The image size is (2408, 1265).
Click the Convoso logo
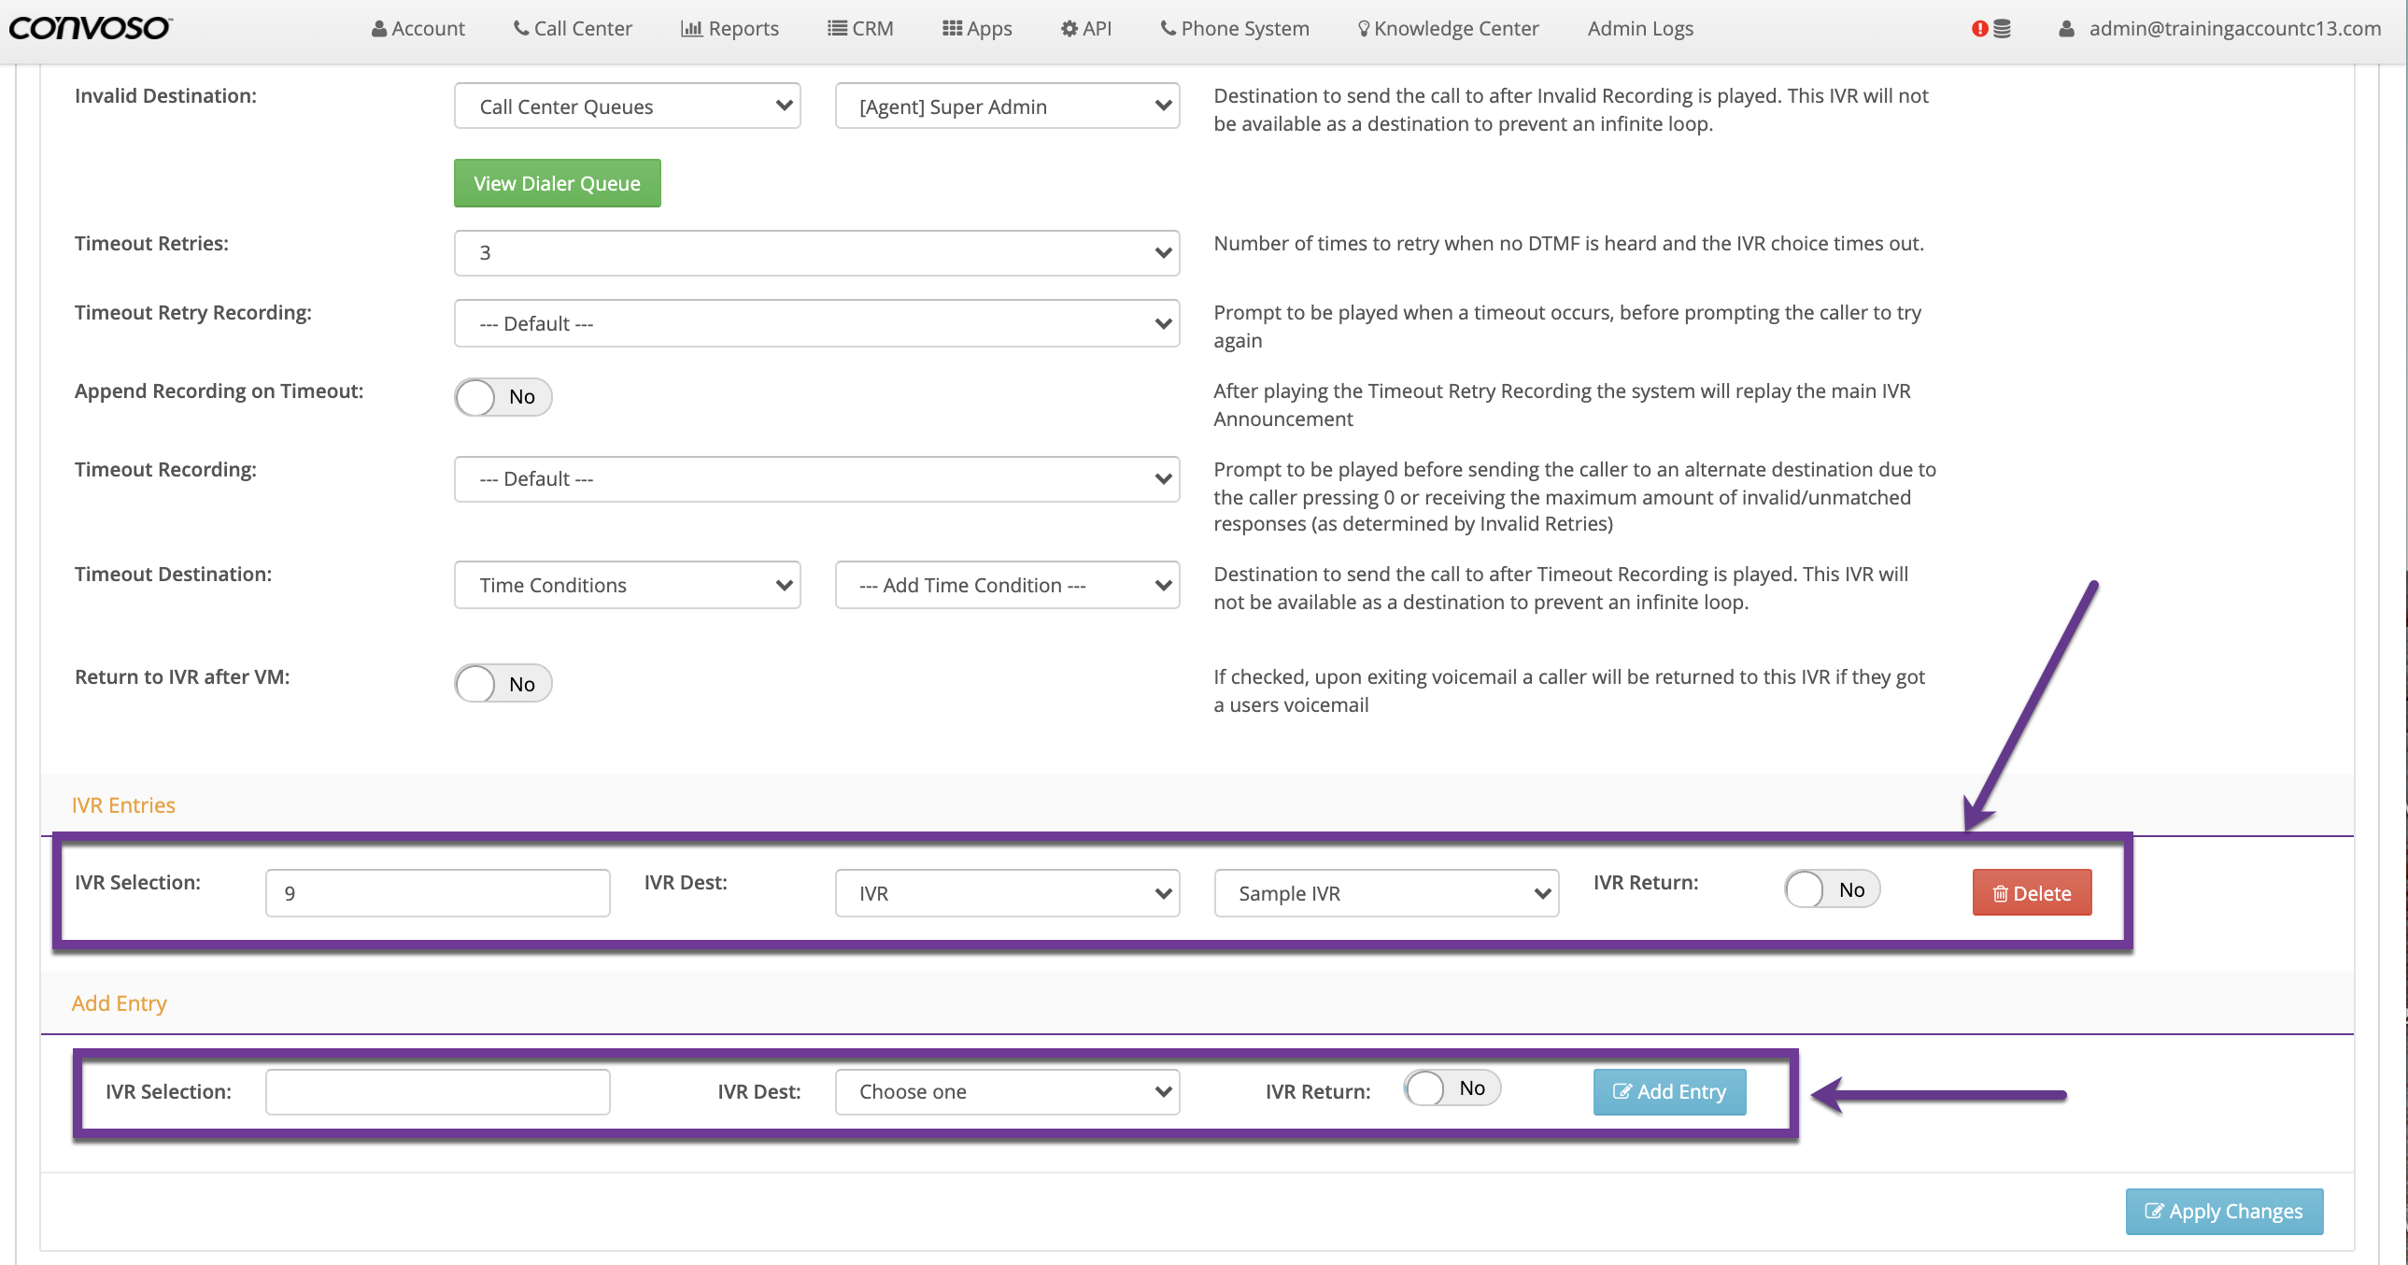[x=90, y=28]
